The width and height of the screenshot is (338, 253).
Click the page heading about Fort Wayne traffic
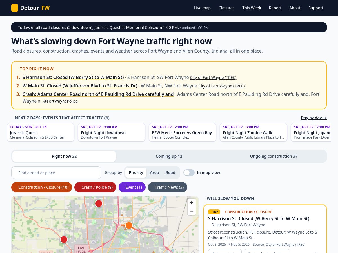click(x=112, y=41)
